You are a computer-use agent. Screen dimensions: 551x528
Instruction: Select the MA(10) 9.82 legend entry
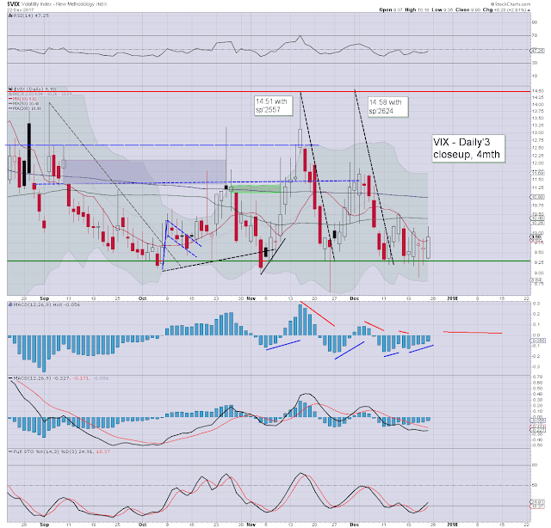pos(25,99)
